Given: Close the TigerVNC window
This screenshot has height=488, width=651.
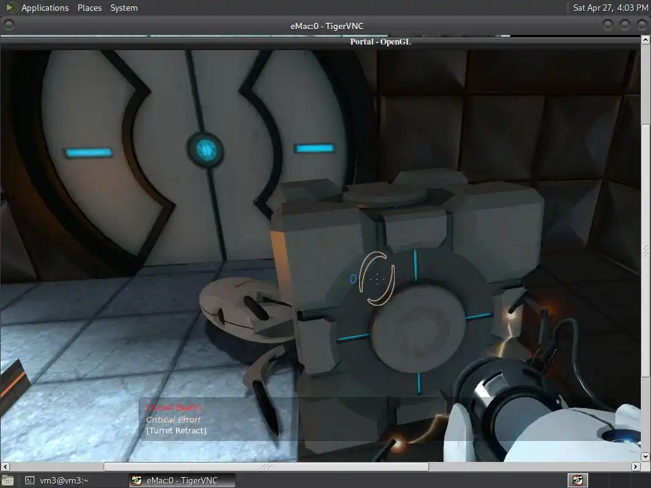Looking at the screenshot, I should pyautogui.click(x=642, y=25).
